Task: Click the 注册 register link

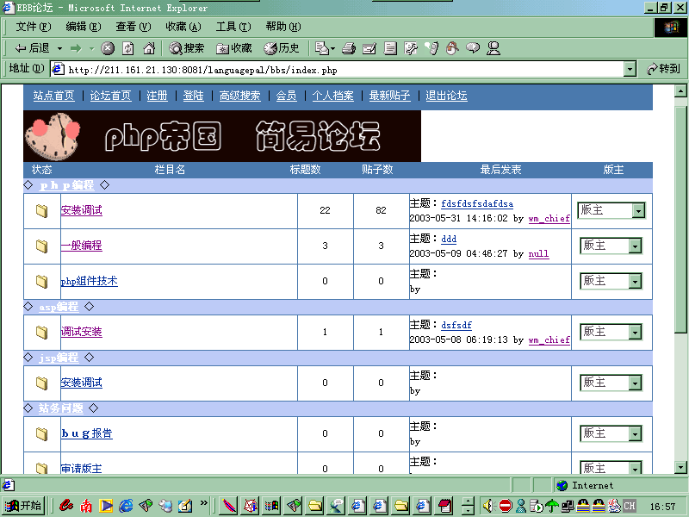Action: (x=157, y=96)
